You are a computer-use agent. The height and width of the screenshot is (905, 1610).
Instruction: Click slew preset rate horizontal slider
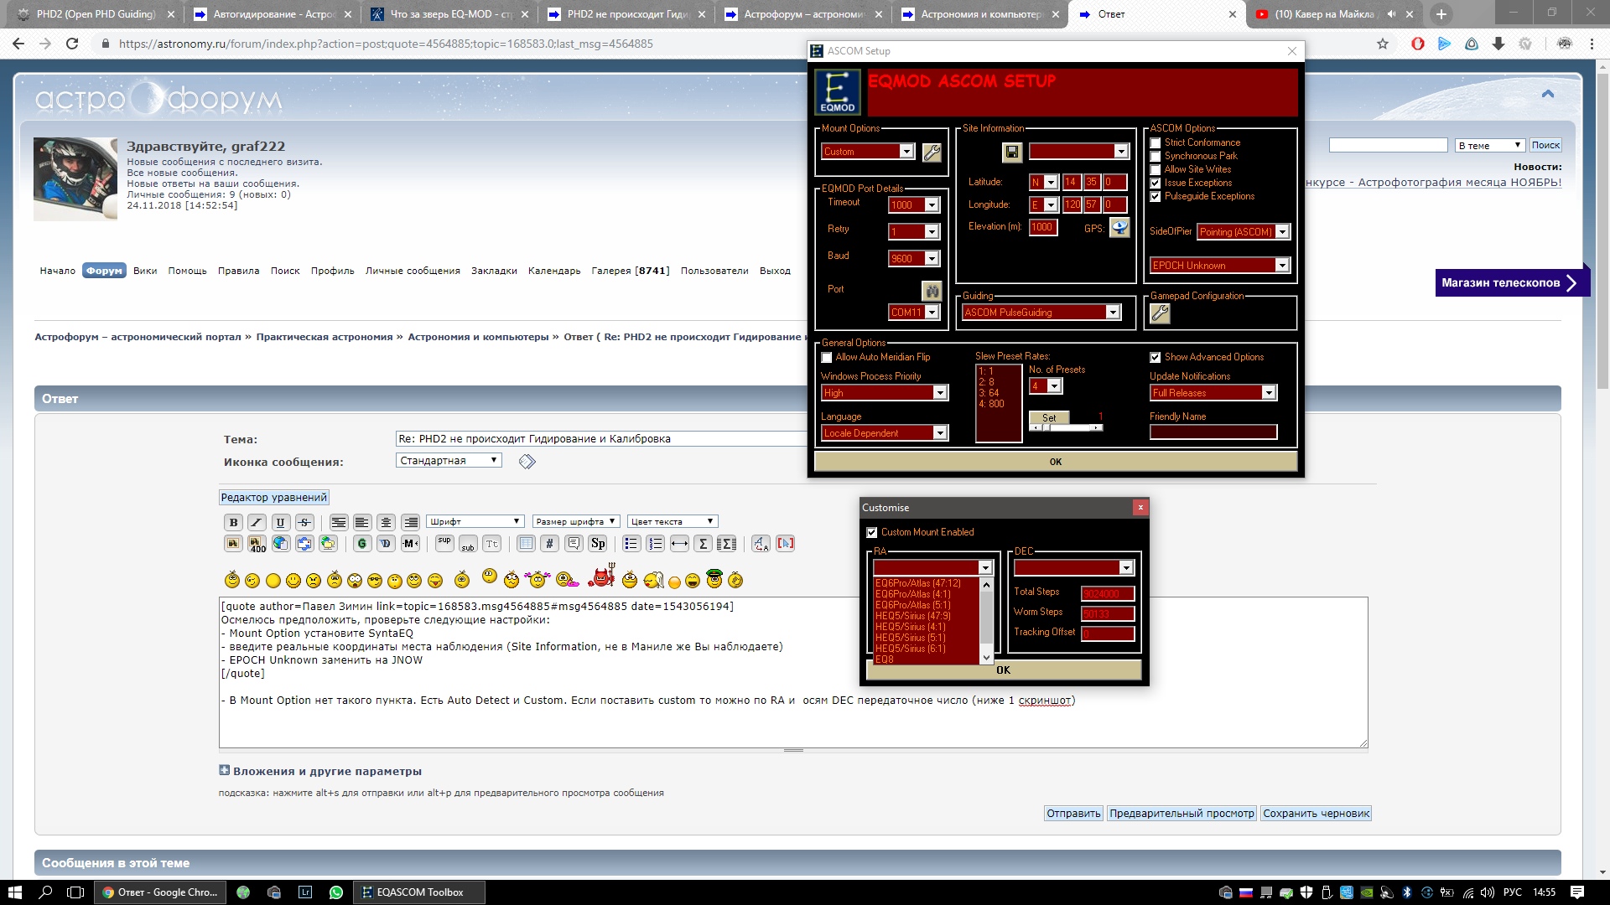[x=1067, y=428]
